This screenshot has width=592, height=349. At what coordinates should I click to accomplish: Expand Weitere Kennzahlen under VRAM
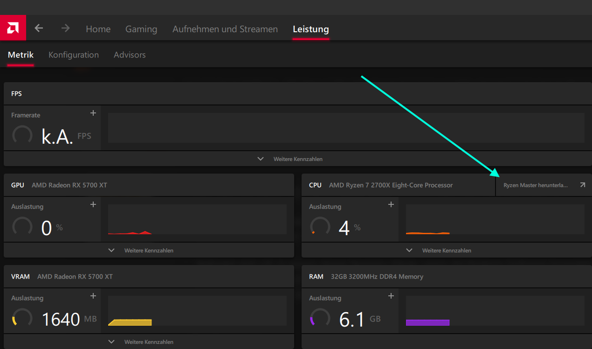149,342
